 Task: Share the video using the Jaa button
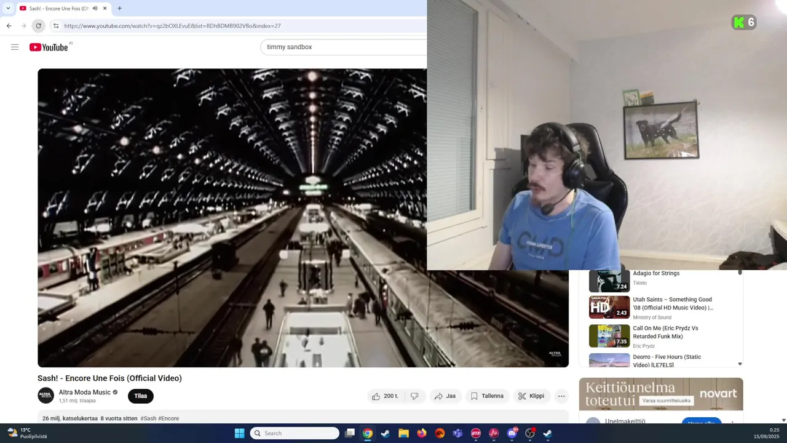445,396
